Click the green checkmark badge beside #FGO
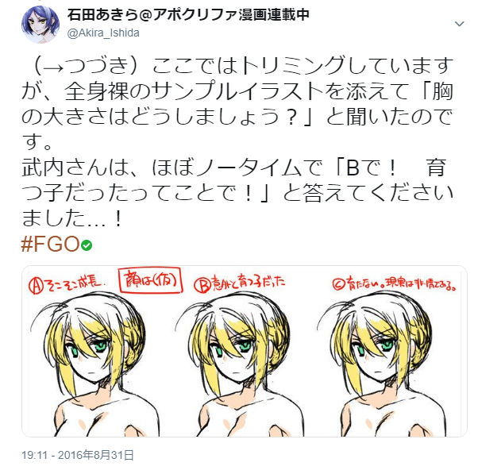This screenshot has width=478, height=470. (x=87, y=245)
